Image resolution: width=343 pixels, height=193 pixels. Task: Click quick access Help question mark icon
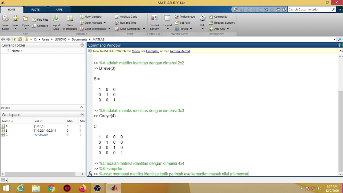(x=284, y=9)
